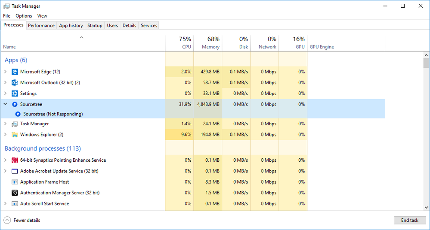The image size is (430, 230).
Task: Click the vertical scrollbar thumb
Action: click(426, 63)
